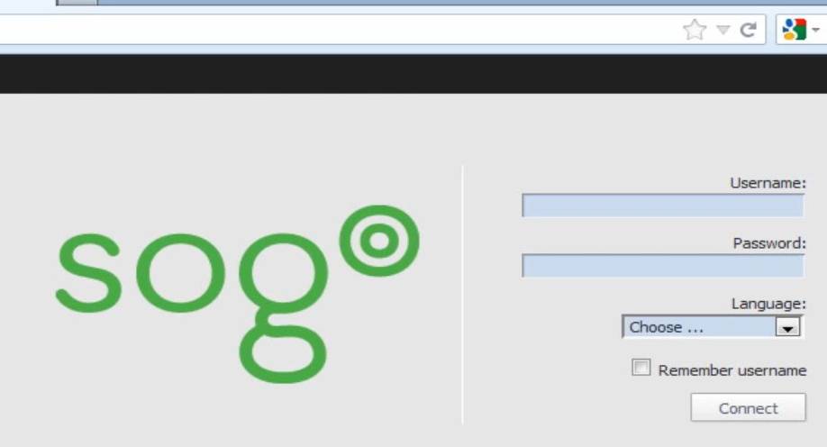Click the 'Username:' field label
The height and width of the screenshot is (447, 827).
click(768, 183)
